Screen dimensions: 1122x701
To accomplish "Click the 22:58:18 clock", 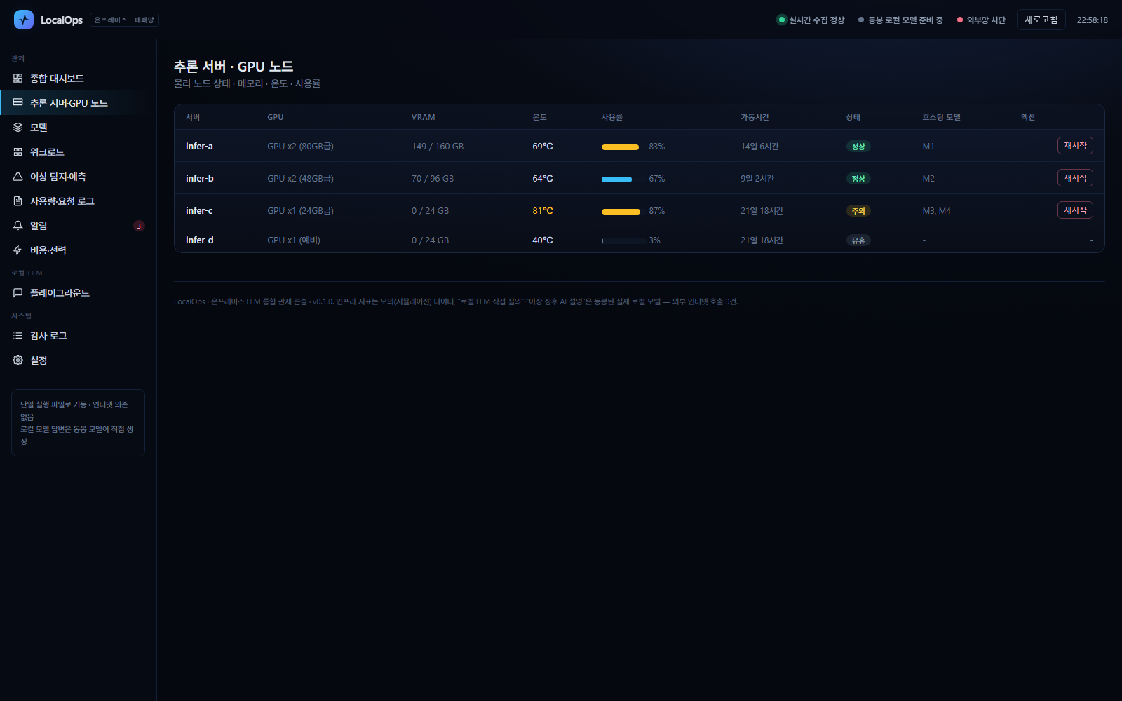I will click(1093, 20).
